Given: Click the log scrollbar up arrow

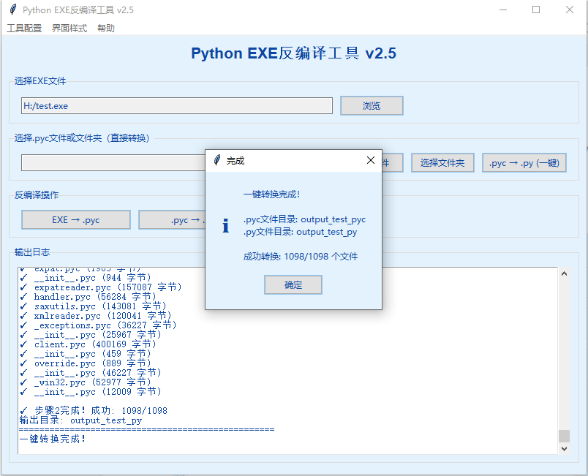Looking at the screenshot, I should [564, 273].
